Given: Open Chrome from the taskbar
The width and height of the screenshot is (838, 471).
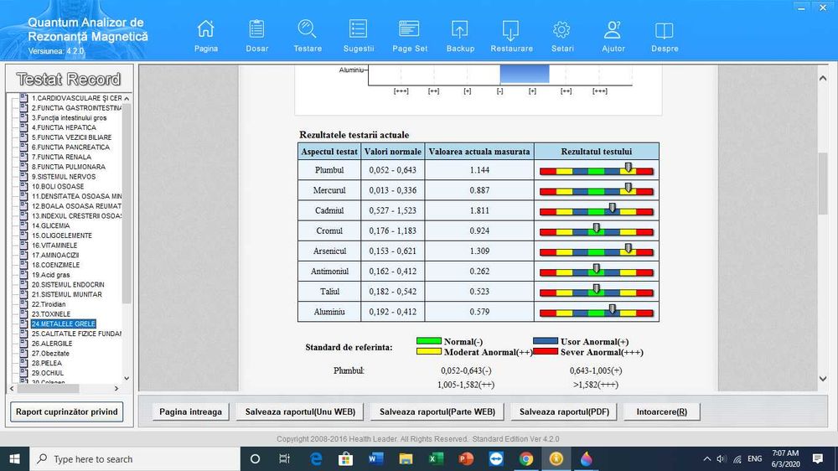Looking at the screenshot, I should (526, 458).
